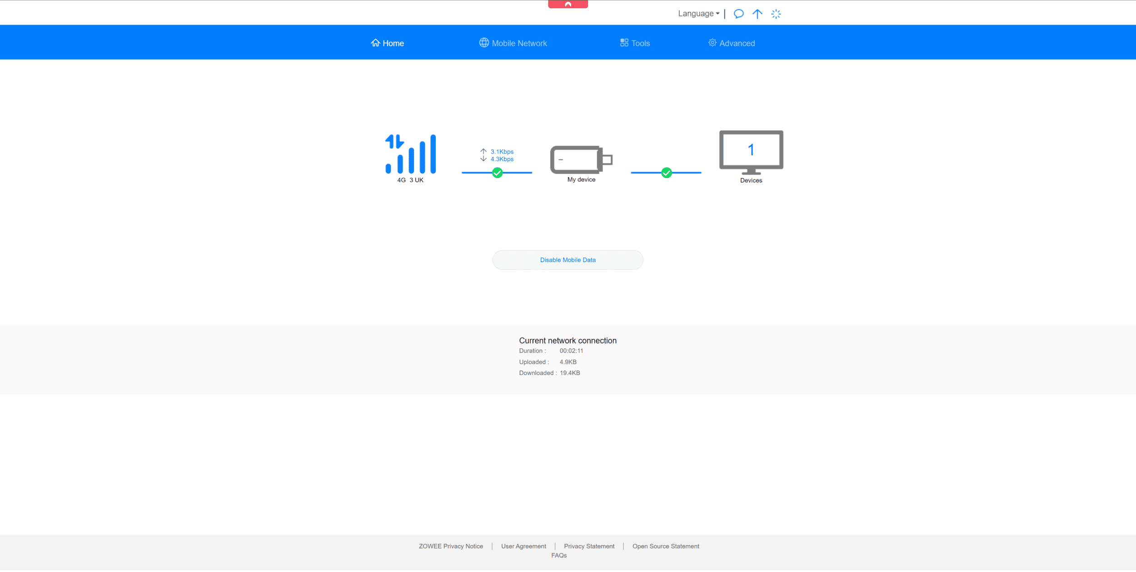Click the Devices monitor icon
1136x572 pixels.
click(x=751, y=152)
